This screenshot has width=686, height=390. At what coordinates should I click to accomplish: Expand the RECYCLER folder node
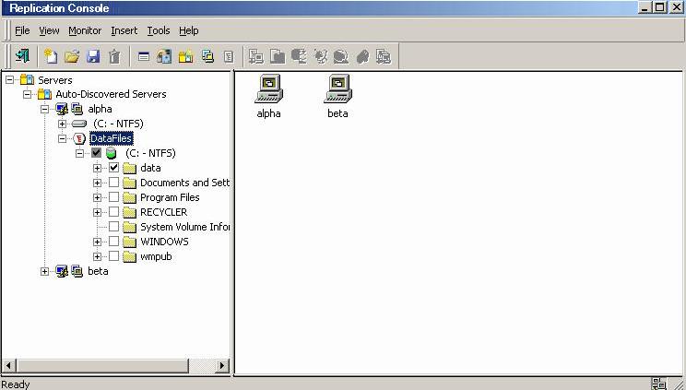[97, 212]
